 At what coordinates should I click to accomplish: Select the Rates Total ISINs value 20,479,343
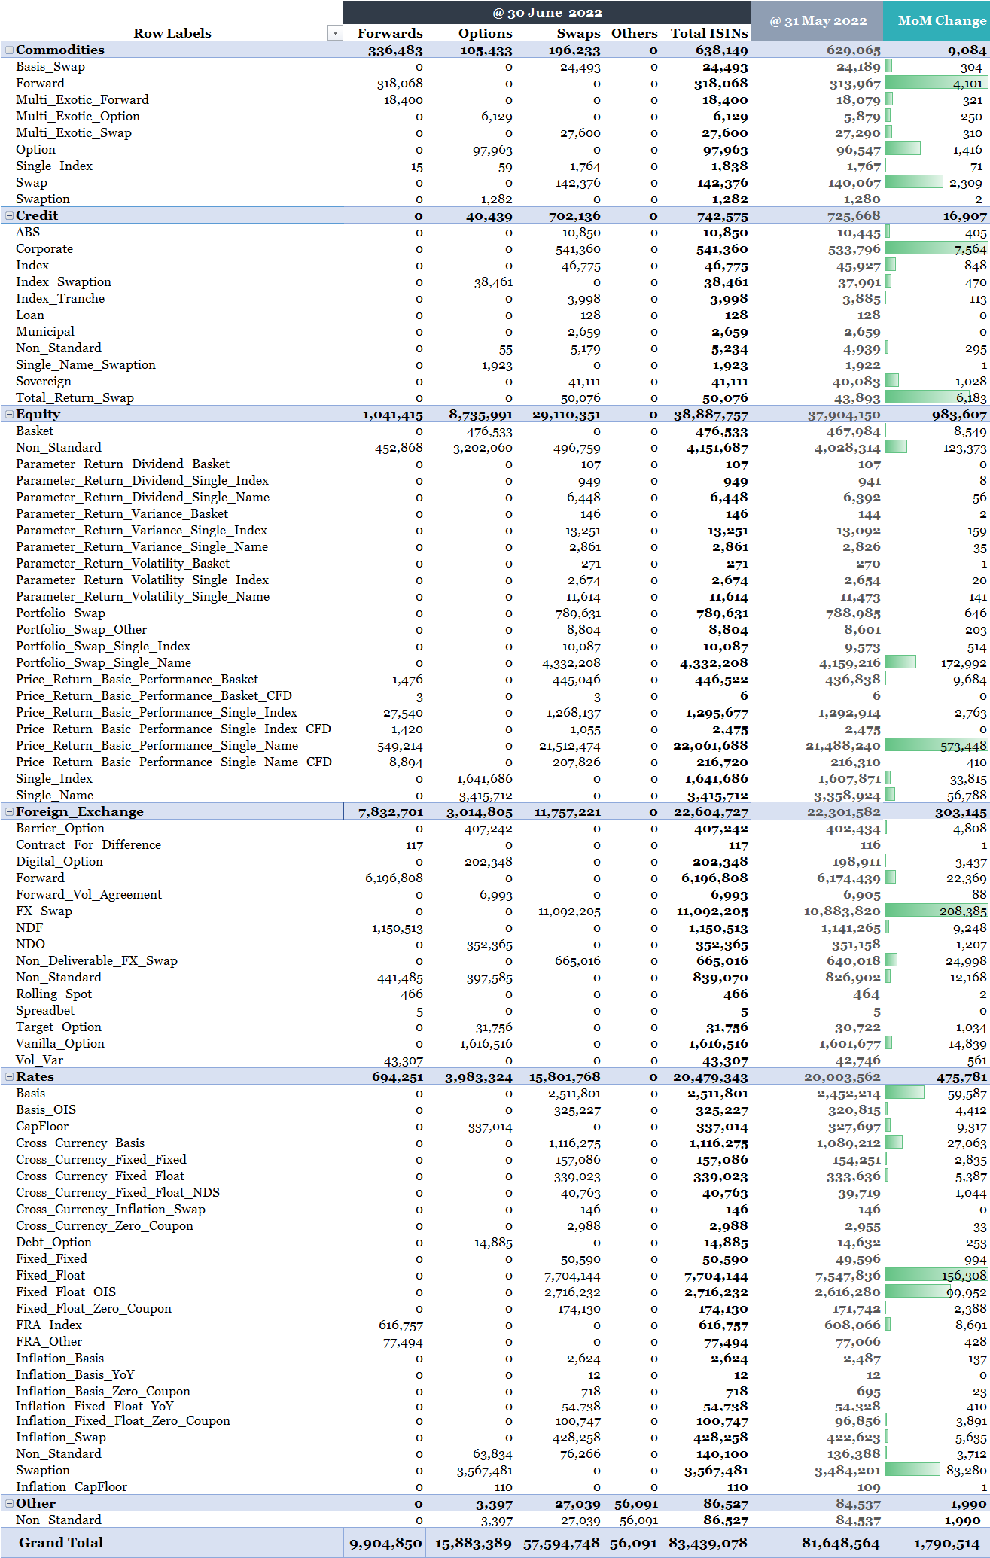click(x=711, y=1077)
